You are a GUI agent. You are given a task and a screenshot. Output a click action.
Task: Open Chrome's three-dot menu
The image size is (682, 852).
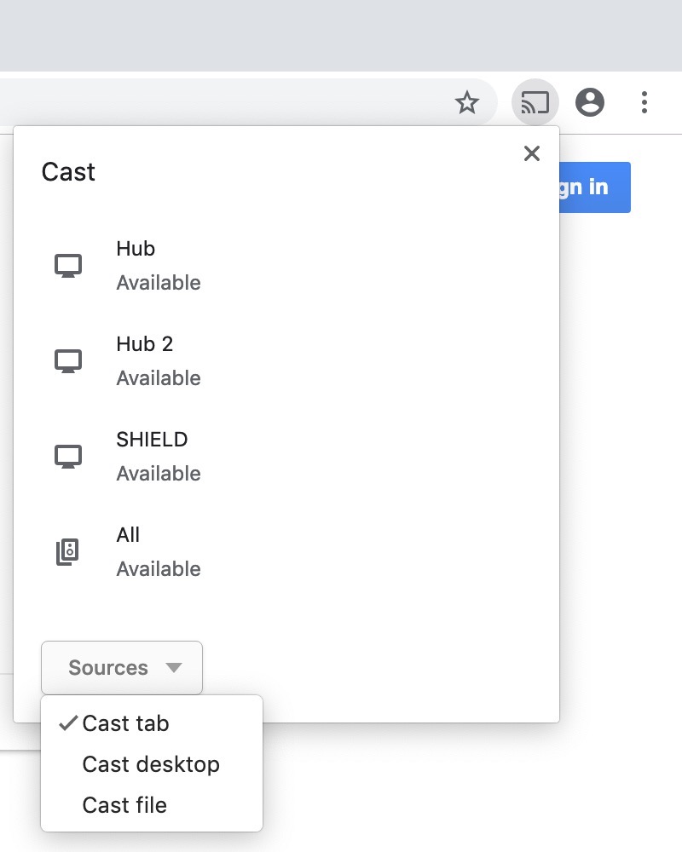[x=644, y=103]
